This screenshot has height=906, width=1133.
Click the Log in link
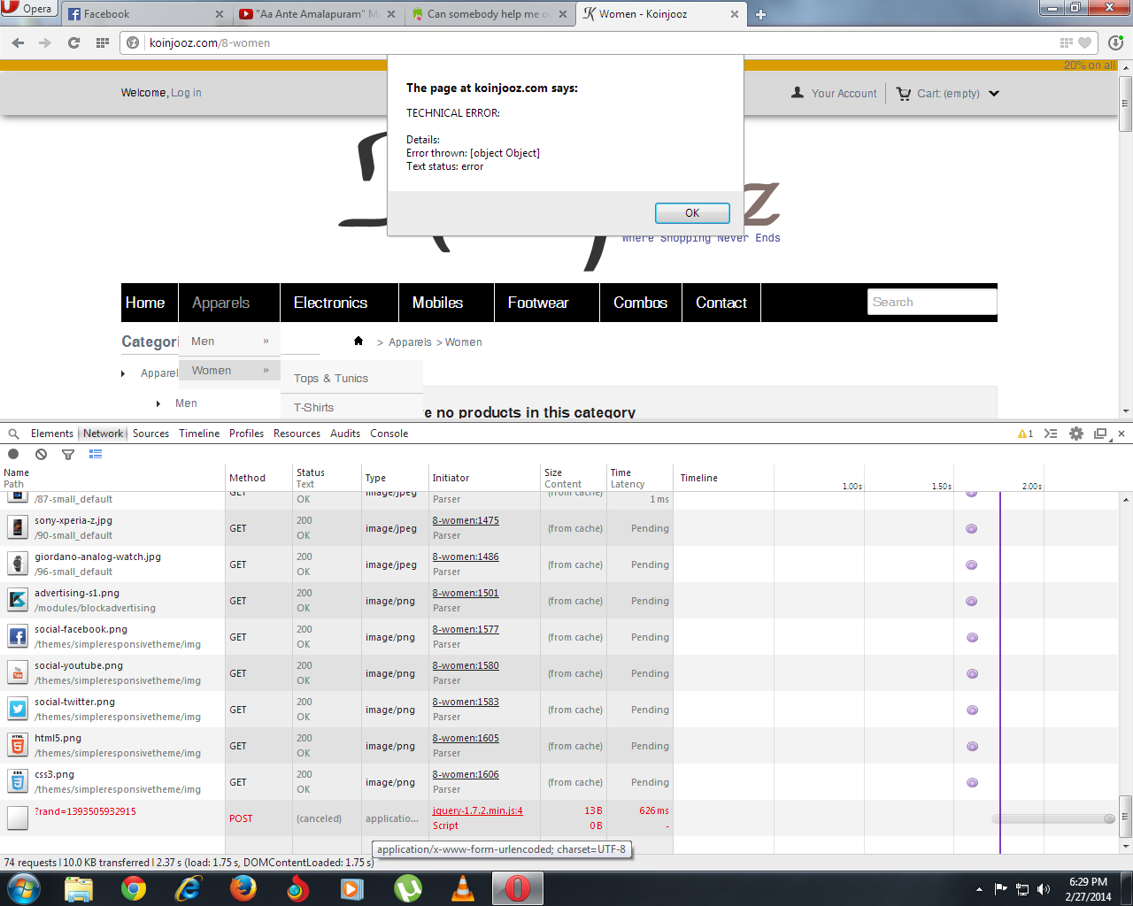click(x=186, y=93)
